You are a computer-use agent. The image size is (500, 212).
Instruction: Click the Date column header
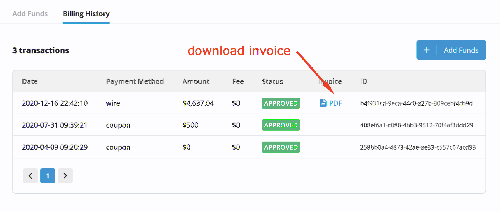coord(30,81)
